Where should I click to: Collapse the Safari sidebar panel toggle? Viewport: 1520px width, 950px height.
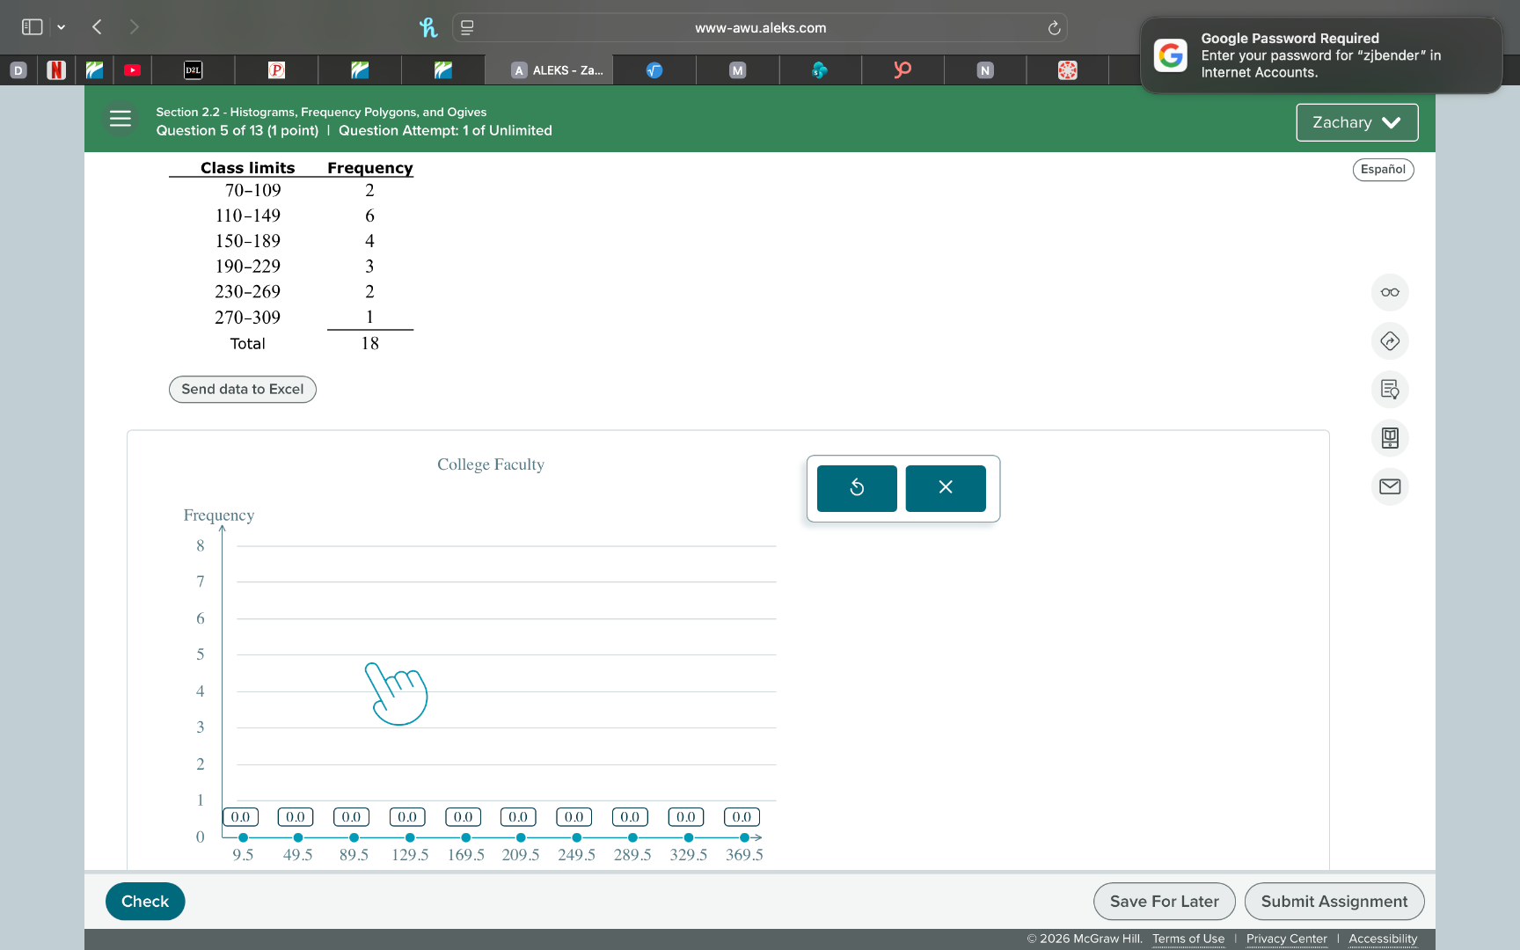click(32, 27)
